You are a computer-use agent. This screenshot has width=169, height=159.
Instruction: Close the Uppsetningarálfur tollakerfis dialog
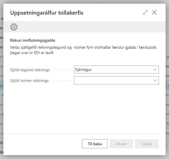154,12
